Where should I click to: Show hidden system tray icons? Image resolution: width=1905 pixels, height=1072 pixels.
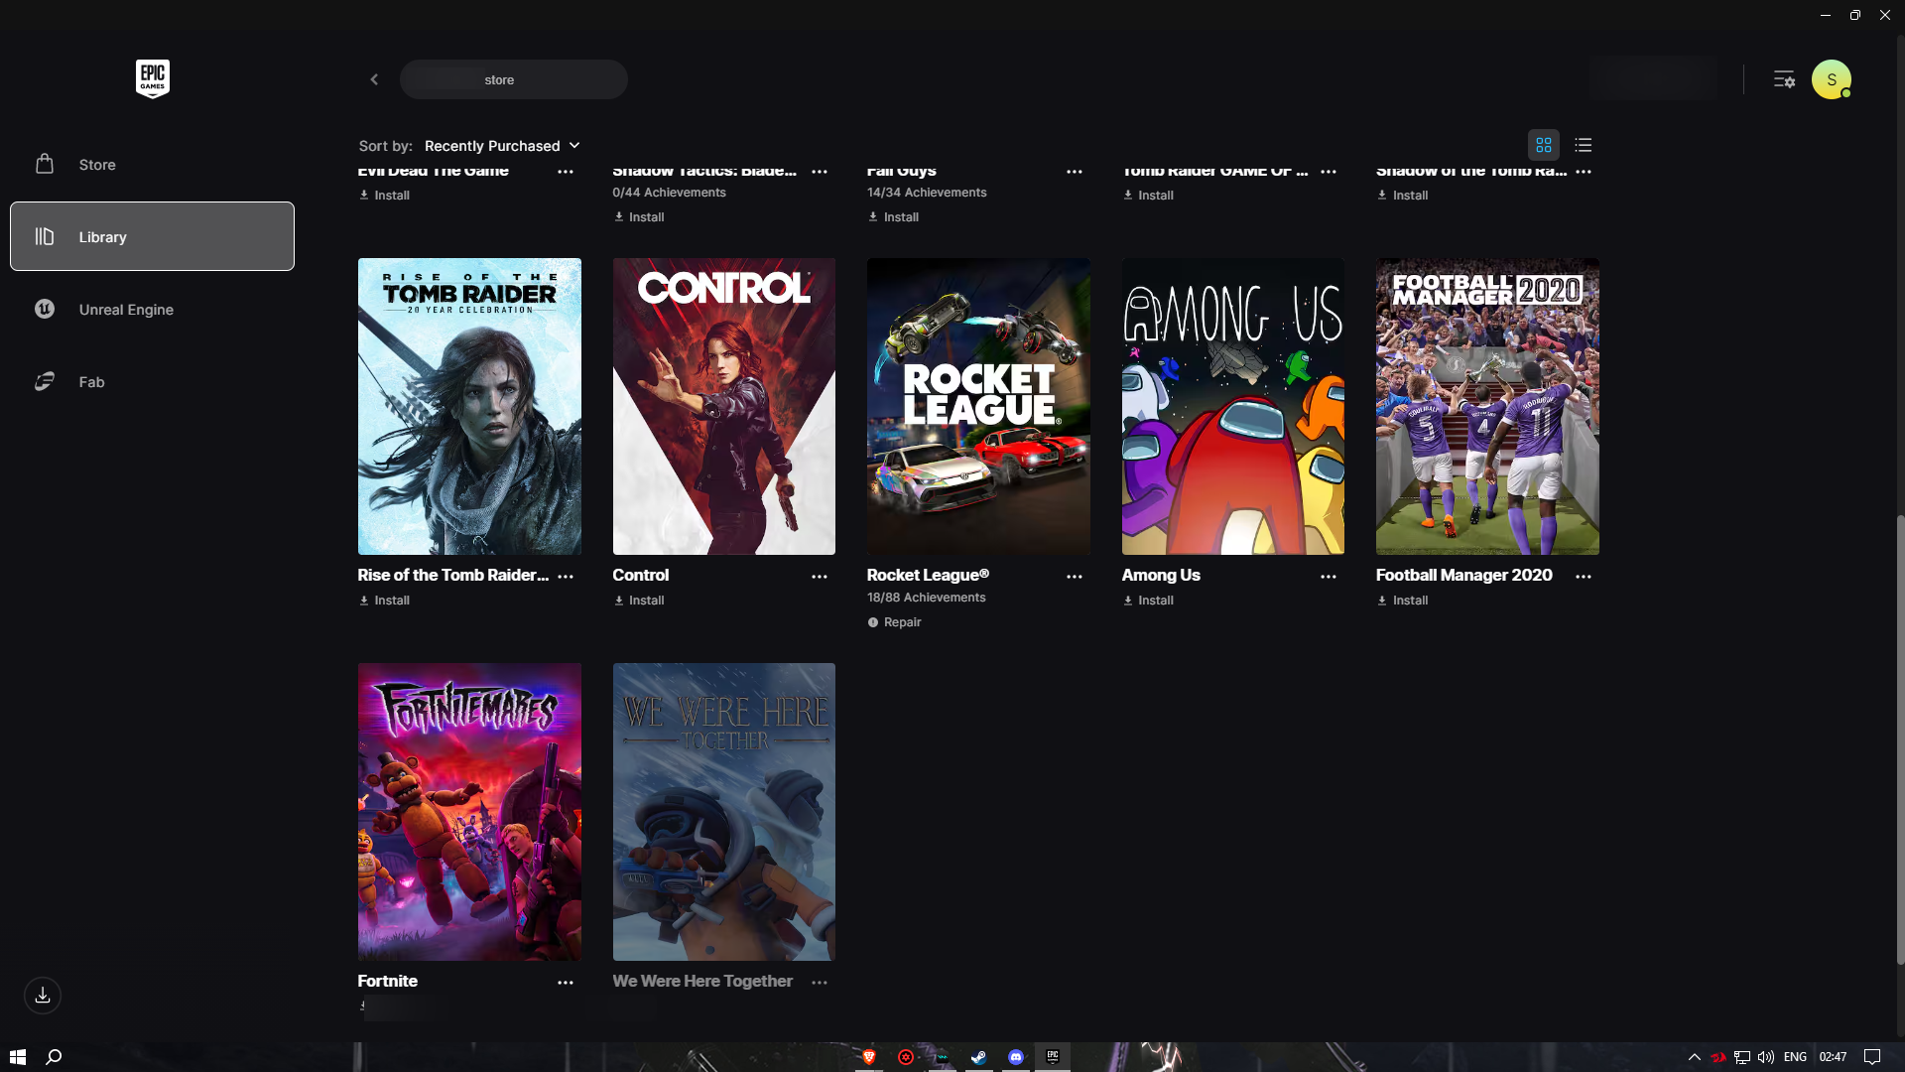click(1695, 1057)
